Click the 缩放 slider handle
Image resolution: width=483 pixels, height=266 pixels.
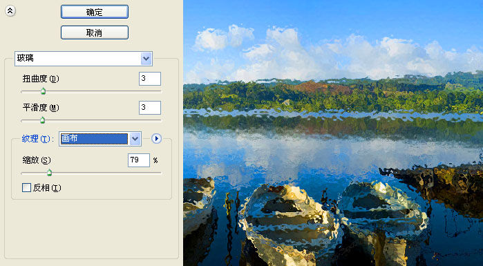[49, 173]
